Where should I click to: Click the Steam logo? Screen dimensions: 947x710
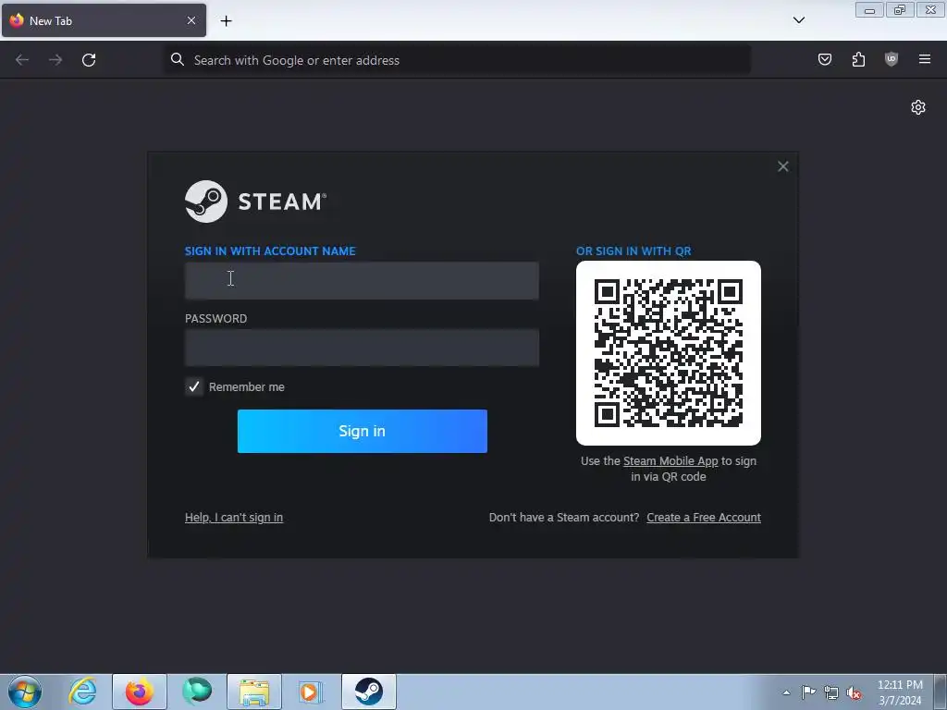point(255,202)
